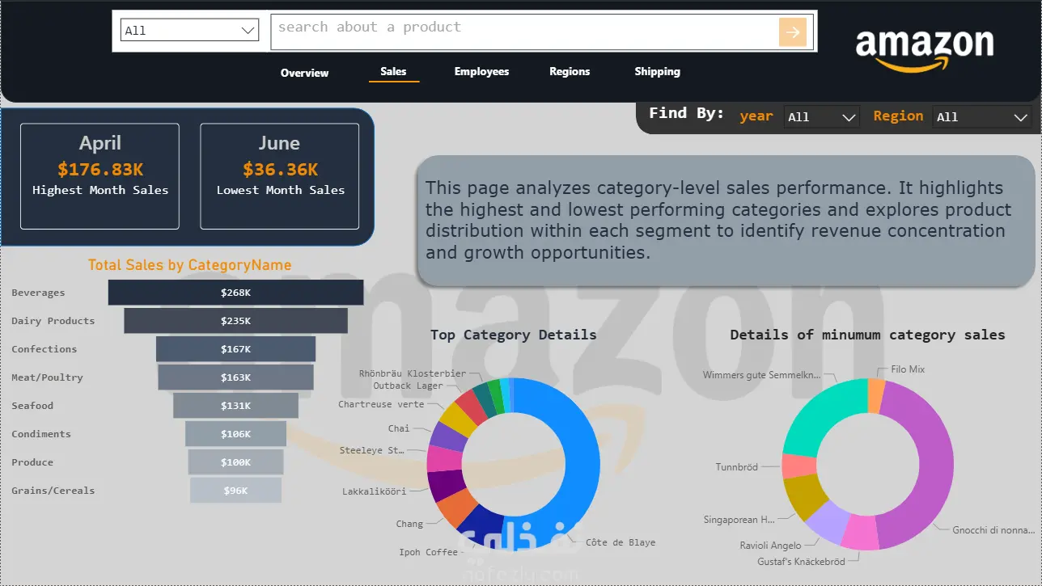This screenshot has width=1042, height=586.
Task: Click the 'Rhönbräu Klosterbier' chart label
Action: coord(413,373)
